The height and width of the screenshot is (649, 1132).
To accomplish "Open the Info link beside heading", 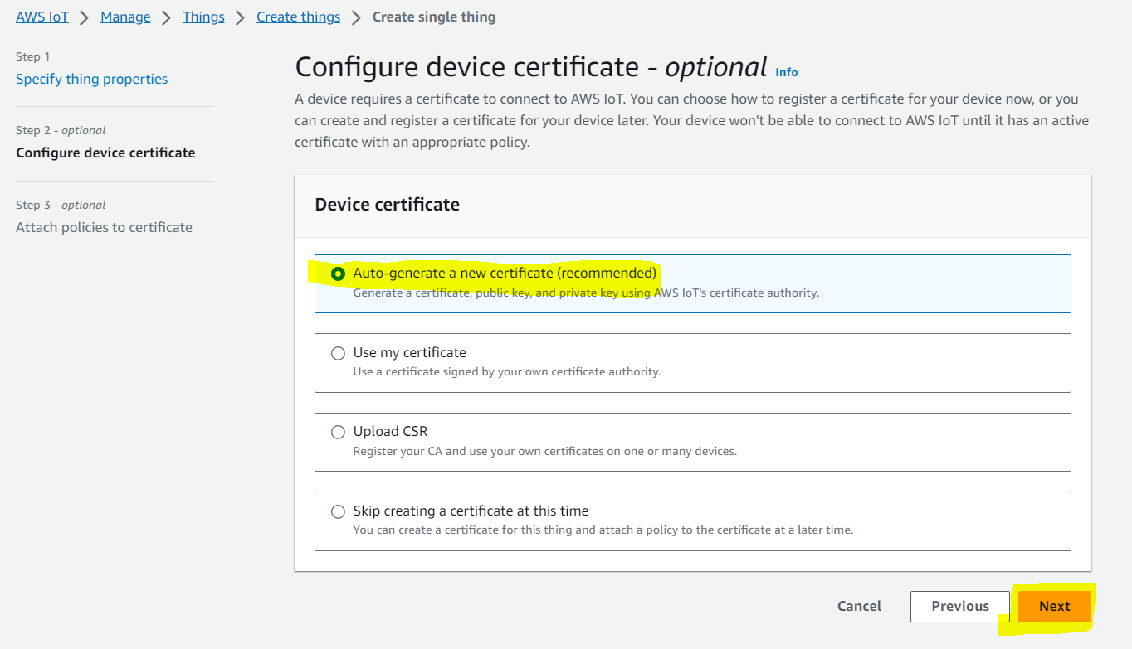I will [787, 72].
